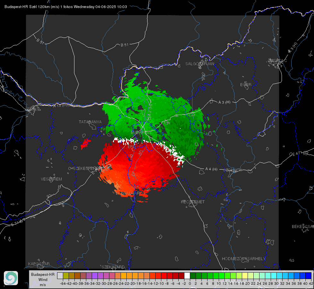Click the KECSKEMÉT city label

(193, 202)
